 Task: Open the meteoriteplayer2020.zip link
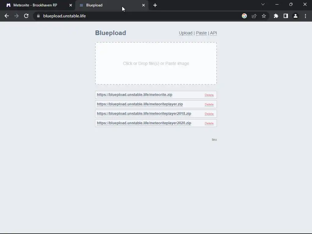pos(144,123)
